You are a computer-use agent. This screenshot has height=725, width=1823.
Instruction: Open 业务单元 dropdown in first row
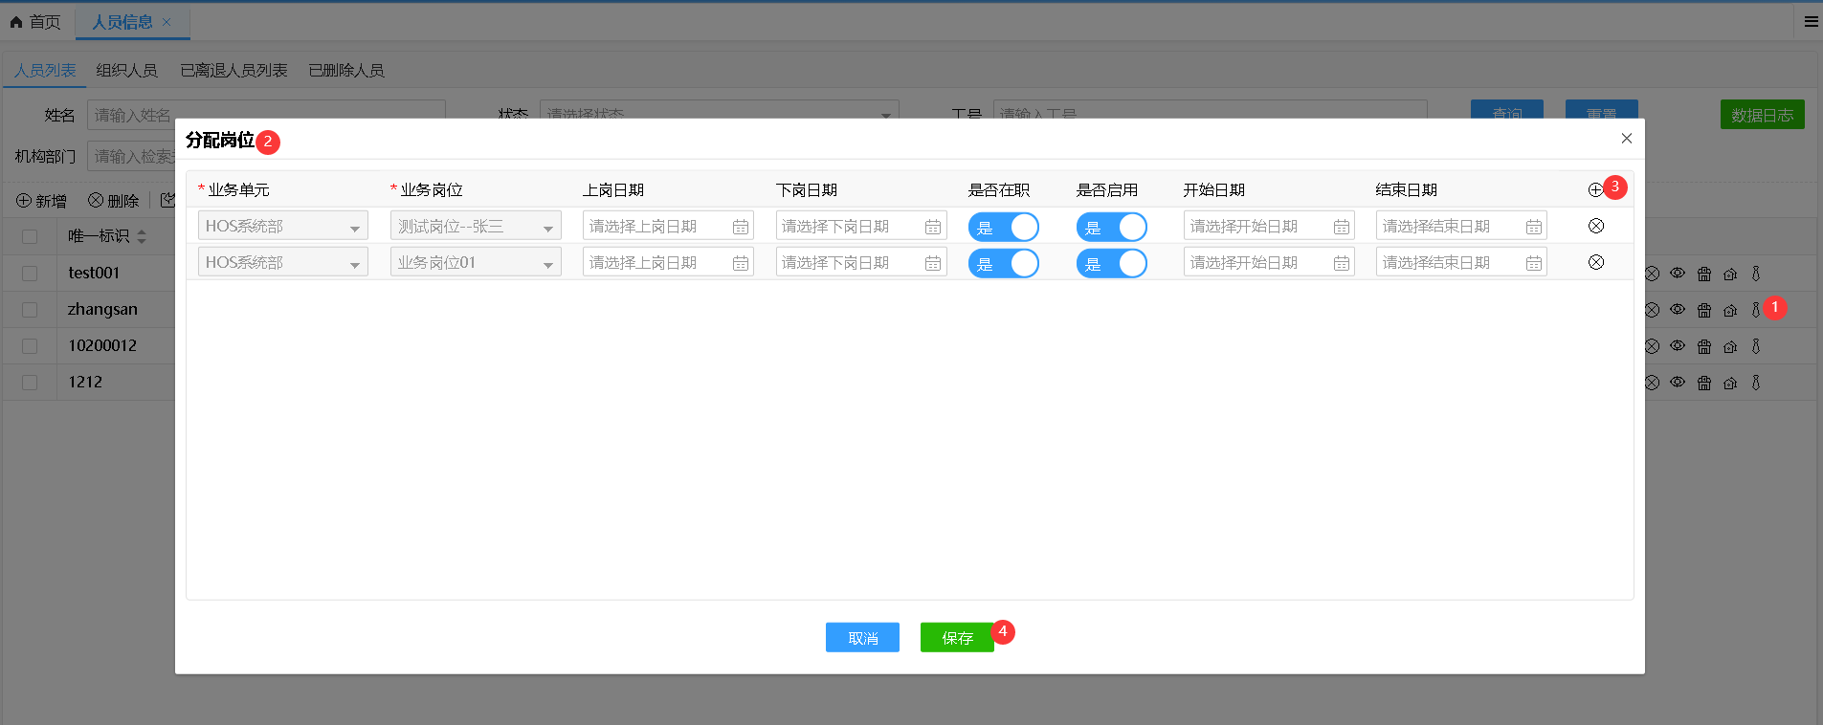click(282, 227)
